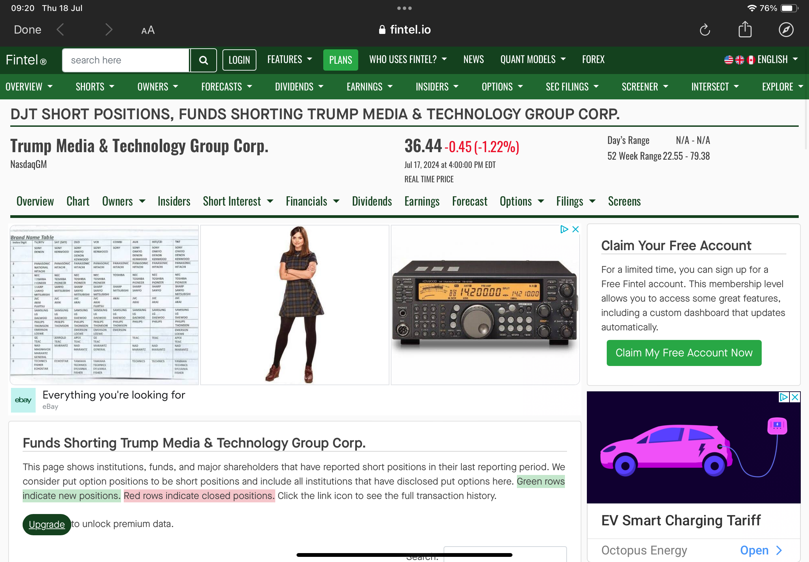Open page in Safari compass icon
This screenshot has width=809, height=562.
(786, 29)
